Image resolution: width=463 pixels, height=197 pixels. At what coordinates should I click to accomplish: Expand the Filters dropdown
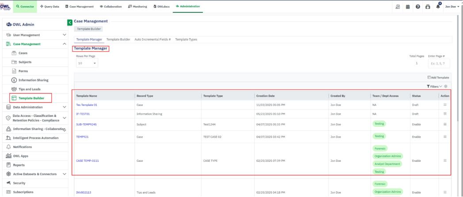click(x=435, y=86)
